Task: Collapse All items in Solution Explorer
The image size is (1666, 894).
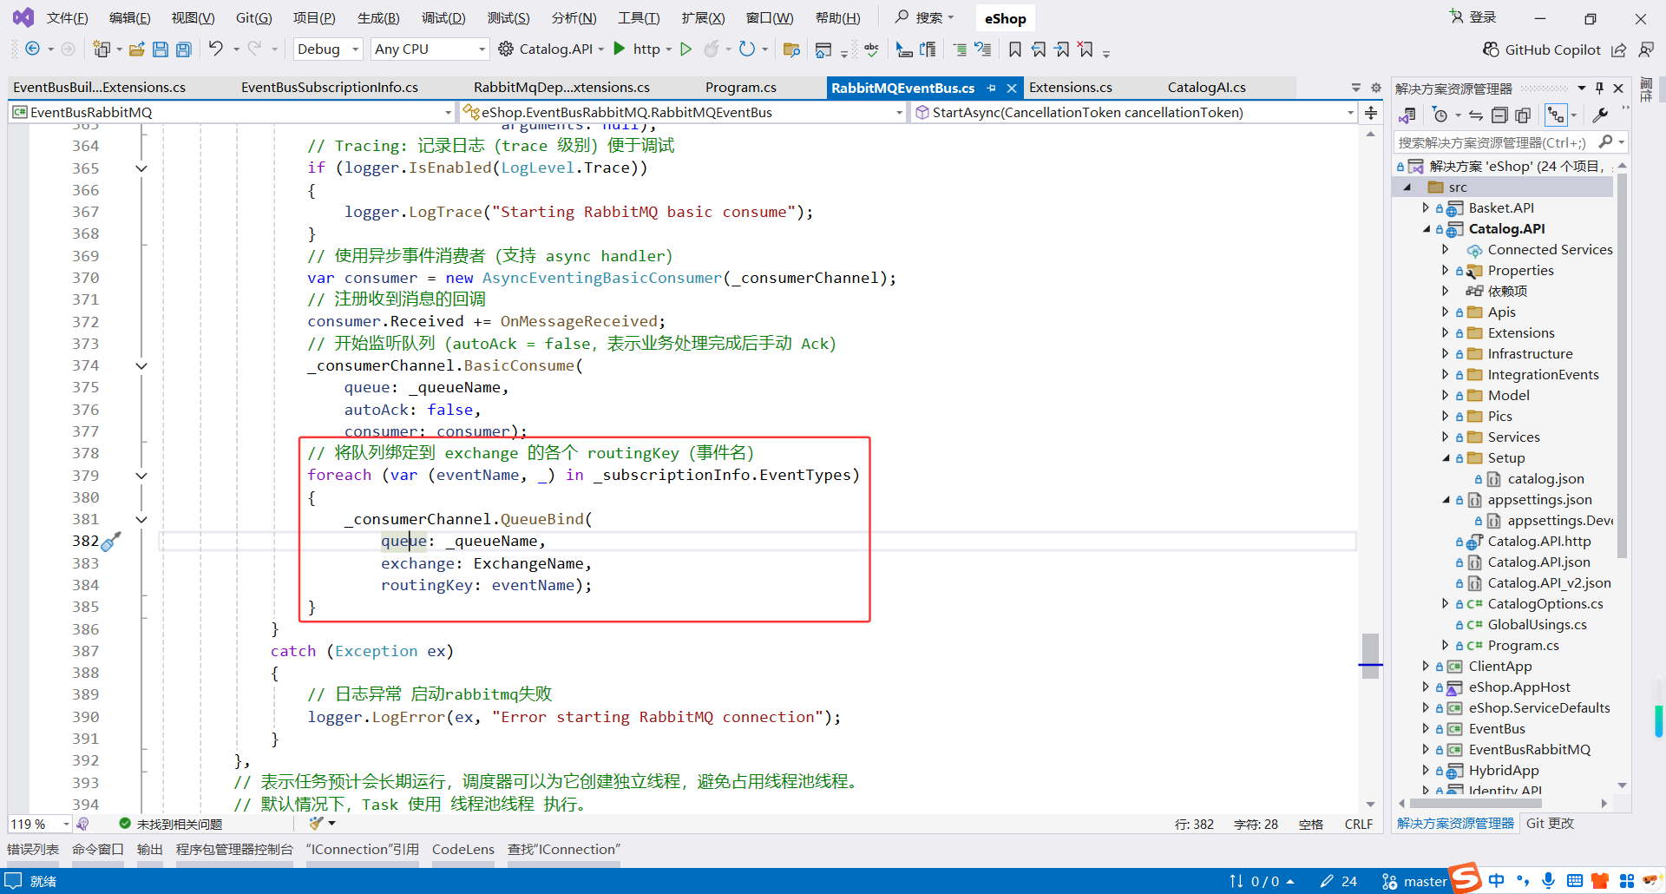Action: click(1499, 114)
